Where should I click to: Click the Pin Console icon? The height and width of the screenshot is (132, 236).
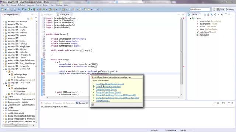[214, 103]
